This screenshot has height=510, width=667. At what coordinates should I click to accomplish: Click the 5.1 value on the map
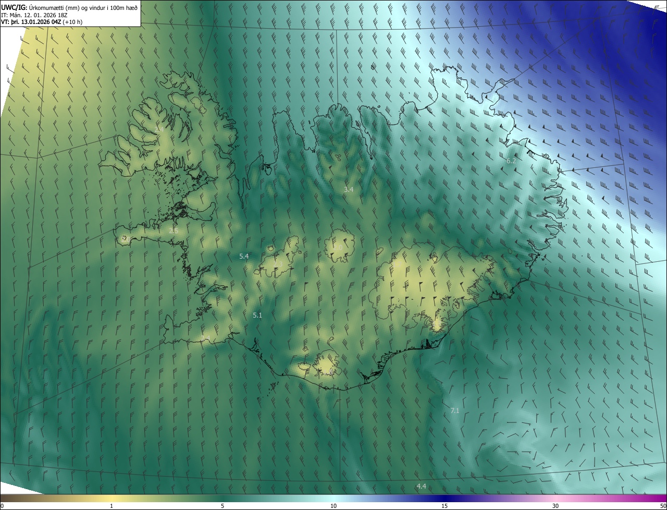coord(257,315)
